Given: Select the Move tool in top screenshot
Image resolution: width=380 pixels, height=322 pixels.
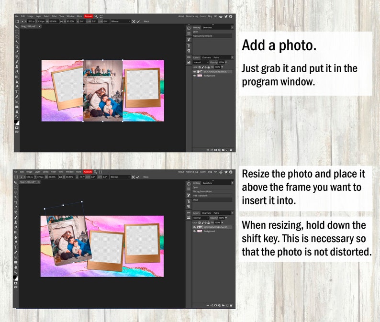Looking at the screenshot, I should 17,27.
